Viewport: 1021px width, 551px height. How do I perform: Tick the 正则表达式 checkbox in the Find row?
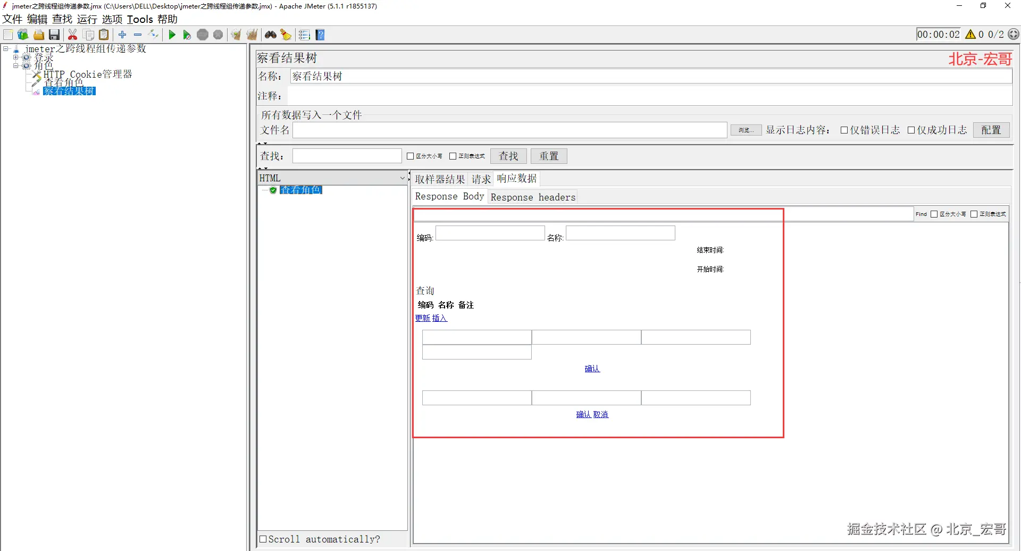pos(974,214)
